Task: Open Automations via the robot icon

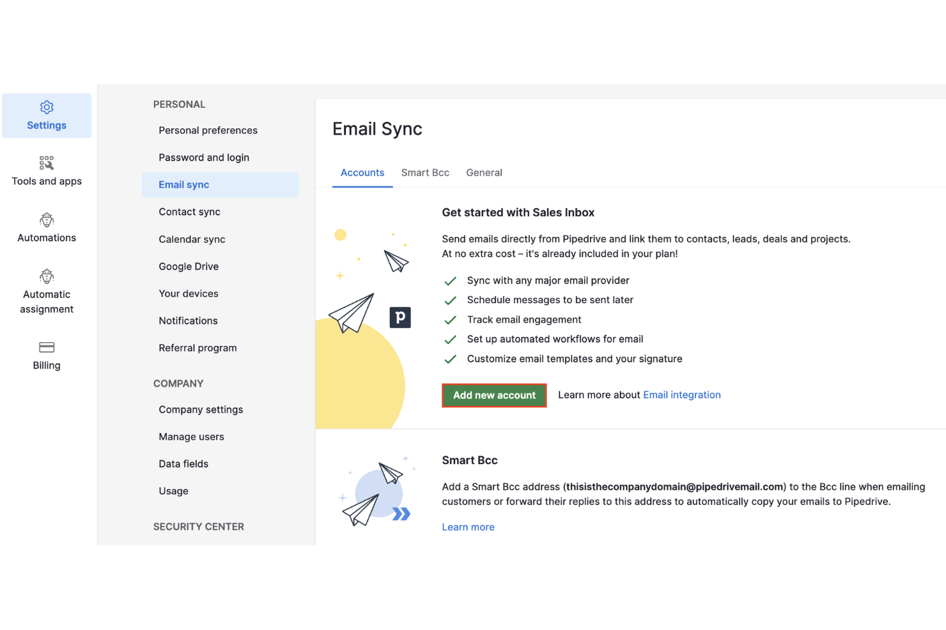Action: 46,227
